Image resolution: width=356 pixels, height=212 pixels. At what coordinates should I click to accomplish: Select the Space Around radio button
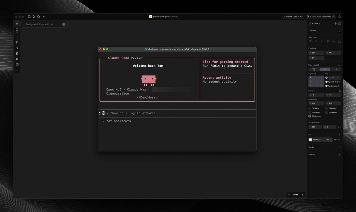pos(327,86)
